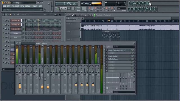
Task: Toggle the FX enable switch on Insert 5
Action: [48, 87]
